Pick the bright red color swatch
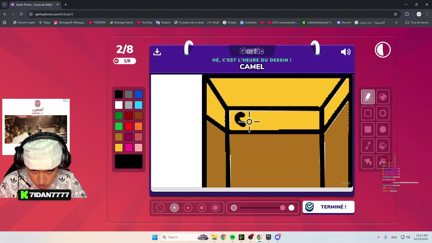Viewport: 432px width, 243px height. click(129, 126)
